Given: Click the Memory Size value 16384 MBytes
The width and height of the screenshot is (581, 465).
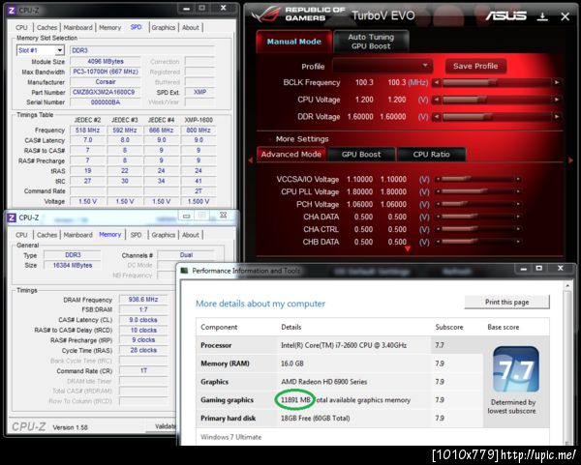Looking at the screenshot, I should (x=73, y=265).
